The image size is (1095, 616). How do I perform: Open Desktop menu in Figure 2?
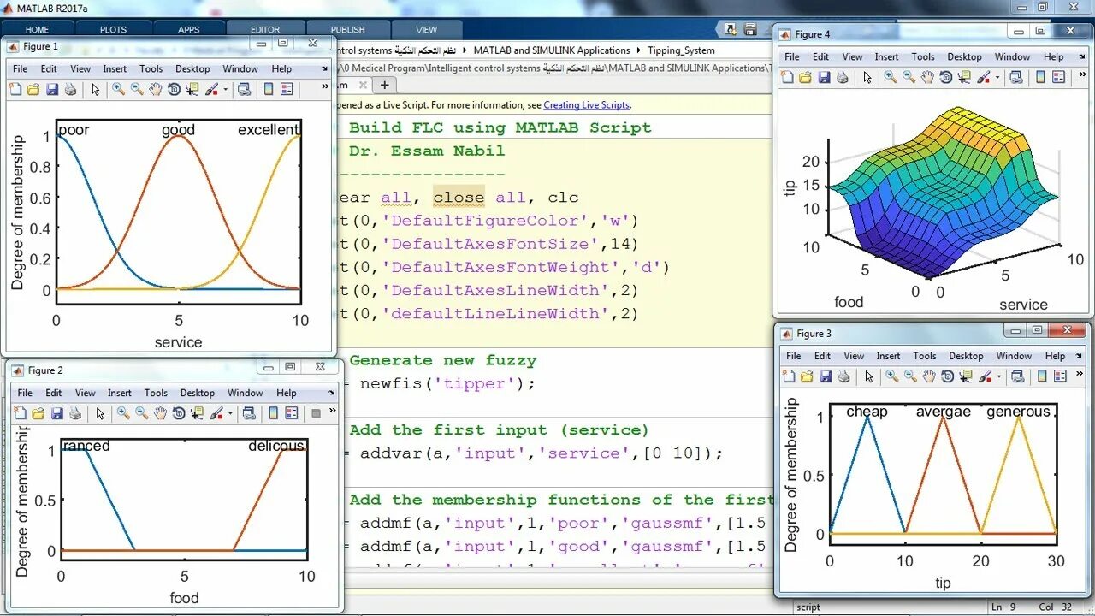coord(198,394)
